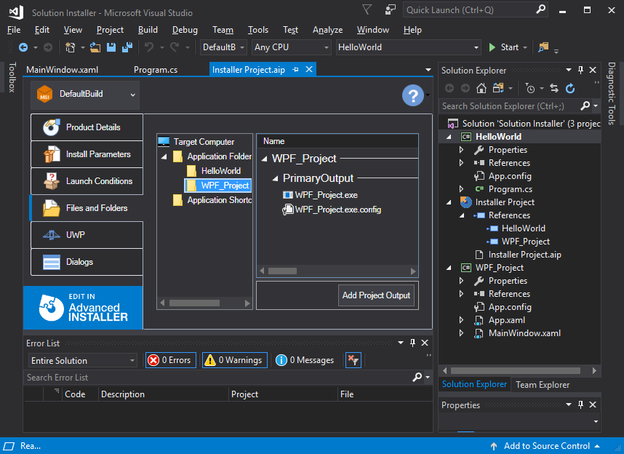The height and width of the screenshot is (454, 624).
Task: Toggle the 0 Errors filter
Action: click(x=171, y=360)
